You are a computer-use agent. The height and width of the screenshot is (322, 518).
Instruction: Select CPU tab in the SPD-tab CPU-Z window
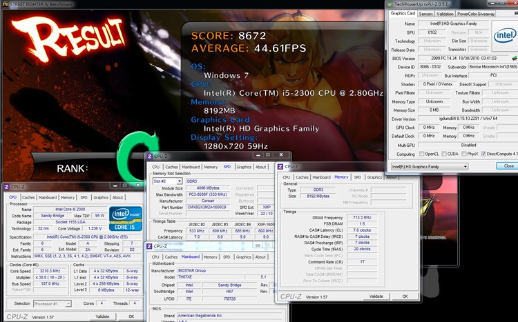[x=156, y=167]
